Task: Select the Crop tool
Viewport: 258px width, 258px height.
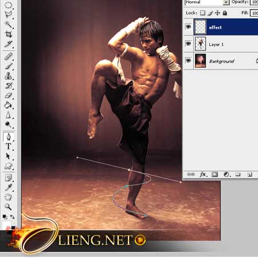Action: 9,34
